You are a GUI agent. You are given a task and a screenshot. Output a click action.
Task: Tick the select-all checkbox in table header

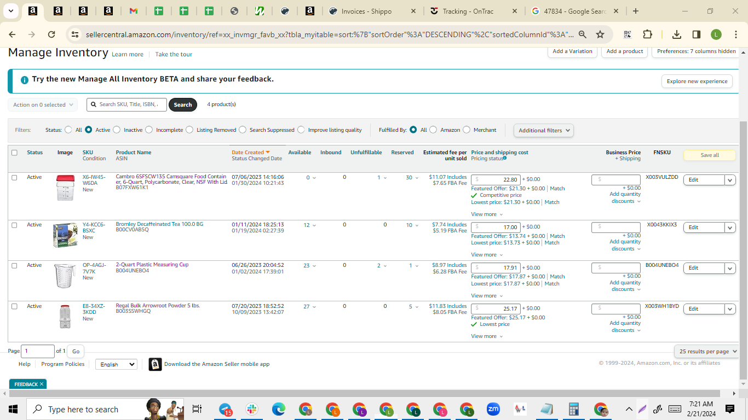tap(14, 153)
